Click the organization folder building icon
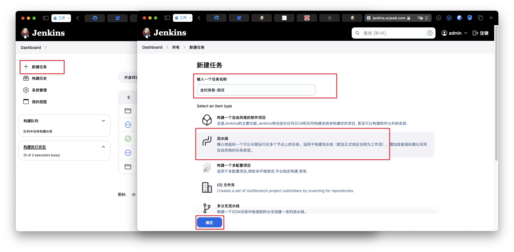 207,187
